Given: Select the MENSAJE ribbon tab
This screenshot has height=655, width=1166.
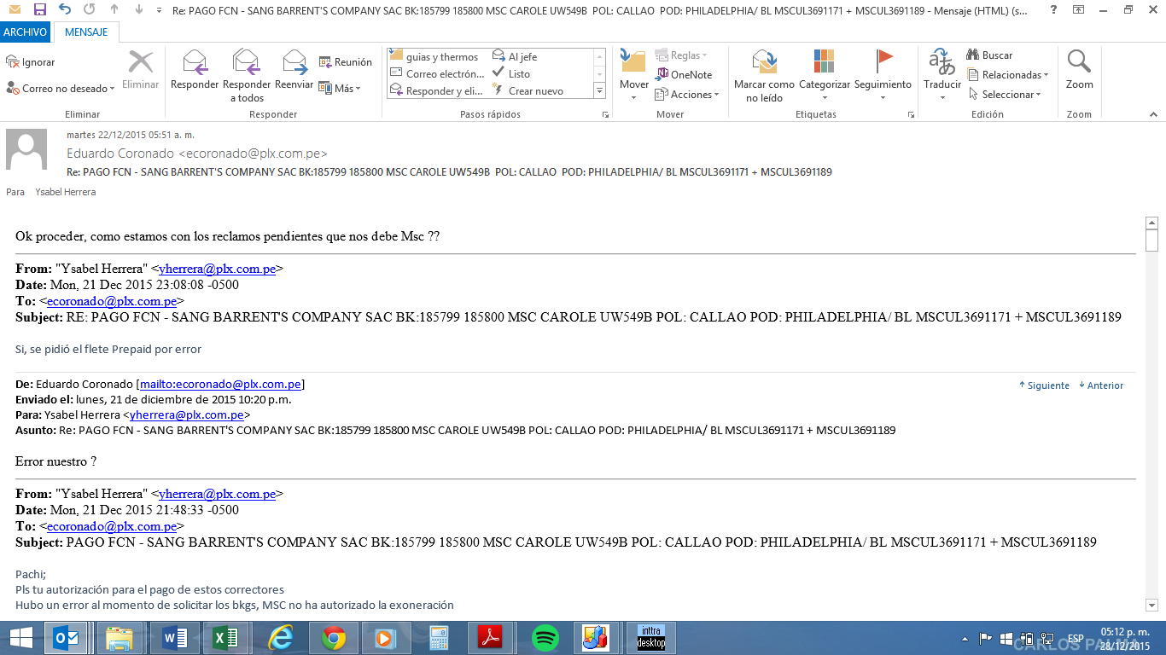Looking at the screenshot, I should coord(86,32).
